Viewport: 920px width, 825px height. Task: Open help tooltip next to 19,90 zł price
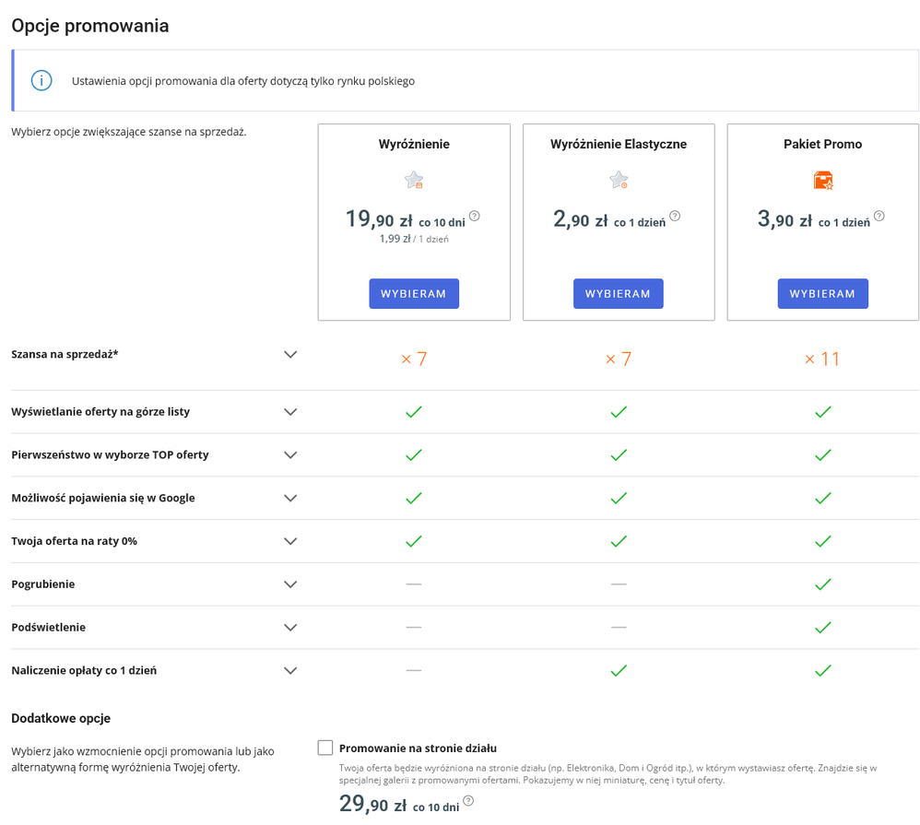(x=475, y=216)
